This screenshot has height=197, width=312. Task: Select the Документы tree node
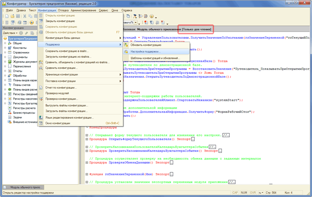pos(20,57)
